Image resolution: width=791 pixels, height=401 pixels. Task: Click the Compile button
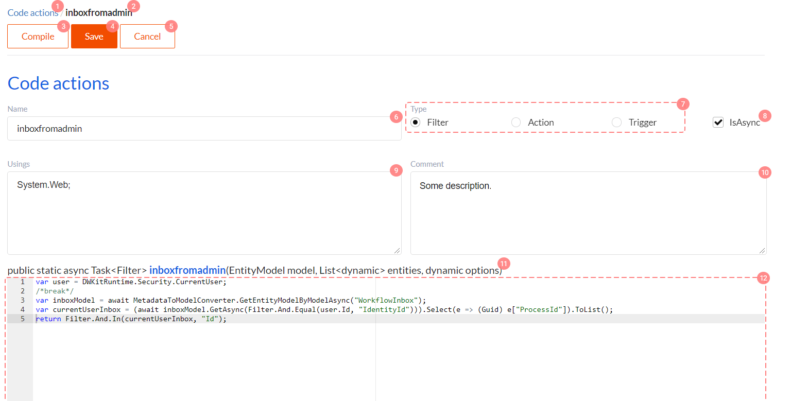click(38, 37)
